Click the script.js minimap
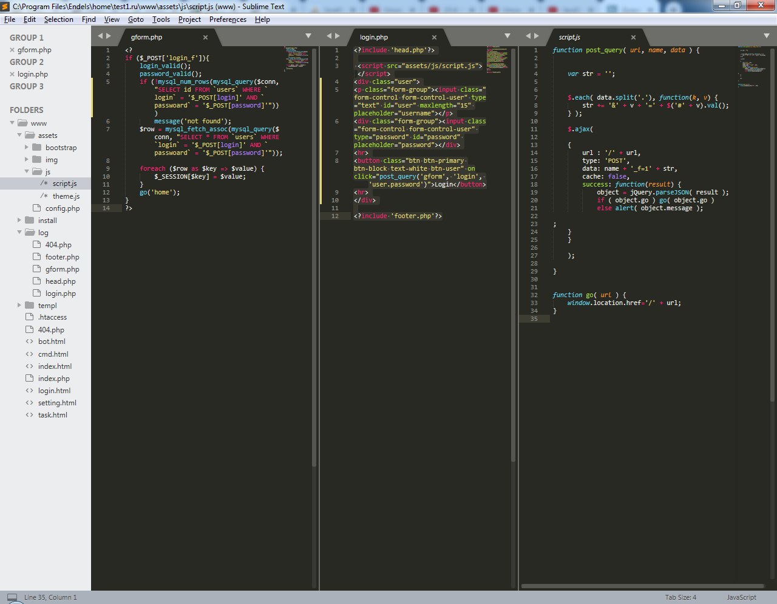The image size is (777, 604). (x=753, y=67)
